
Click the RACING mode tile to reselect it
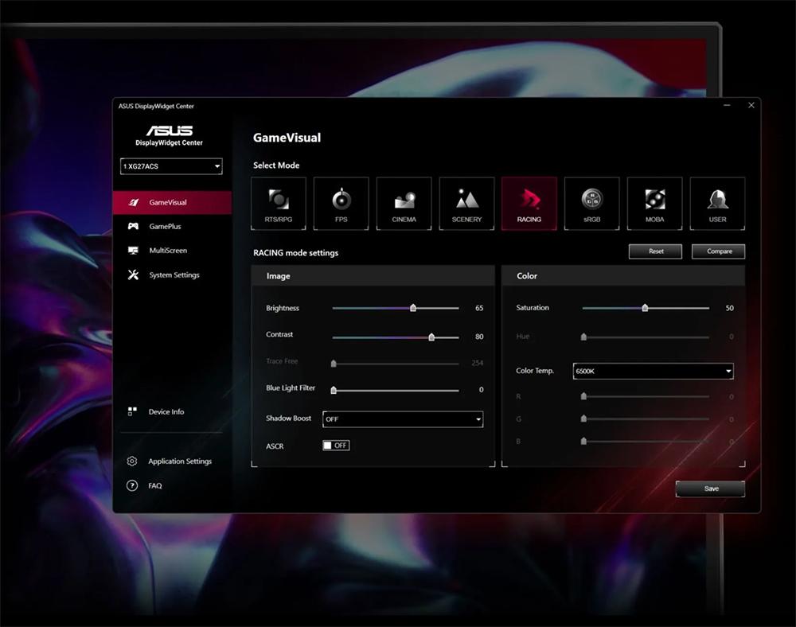point(529,203)
